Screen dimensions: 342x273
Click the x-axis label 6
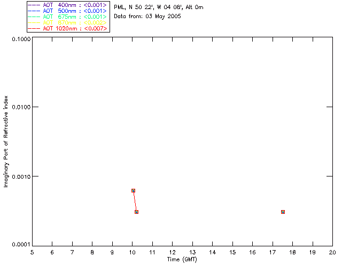pyautogui.click(x=52, y=252)
